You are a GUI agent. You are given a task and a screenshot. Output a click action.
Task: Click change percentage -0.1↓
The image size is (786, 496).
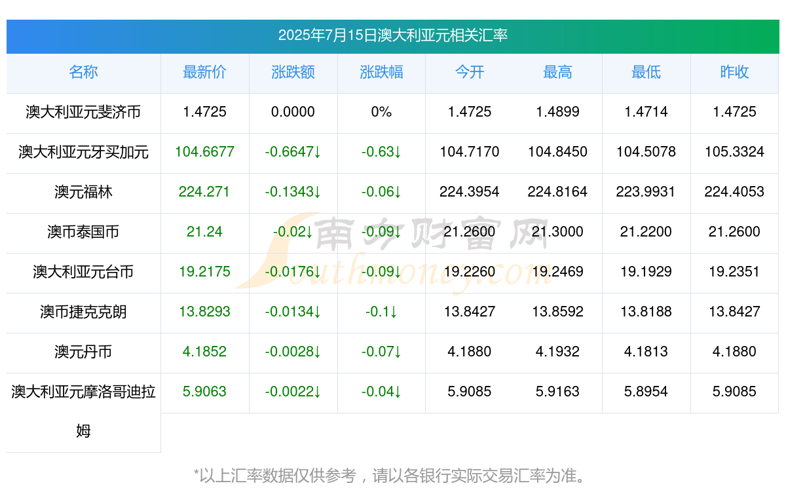click(x=381, y=312)
